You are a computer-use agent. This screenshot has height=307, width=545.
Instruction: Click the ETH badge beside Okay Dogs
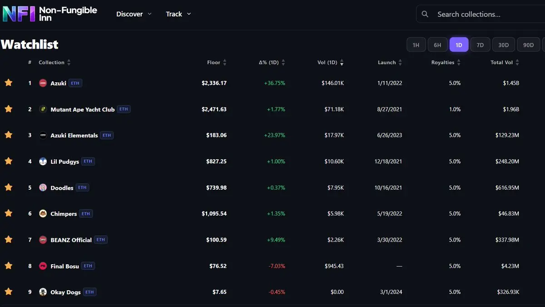pyautogui.click(x=89, y=292)
